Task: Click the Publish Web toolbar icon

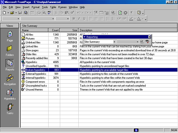Action: tap(26, 13)
